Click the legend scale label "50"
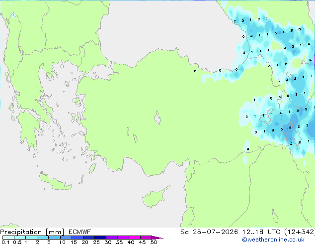 154,242
